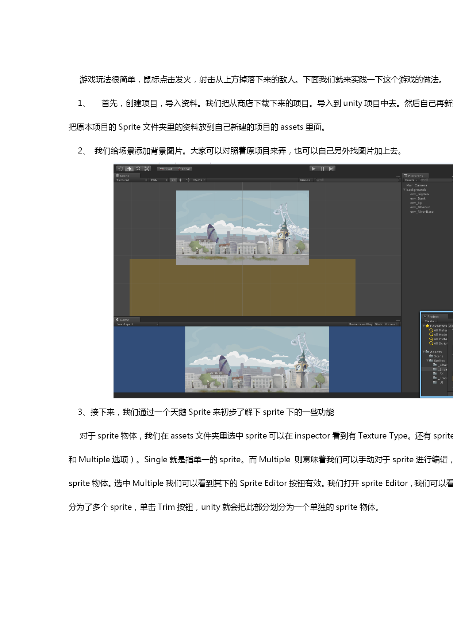453x641 pixels.
Task: Open the Hierarchy Create dropdown
Action: click(x=411, y=180)
